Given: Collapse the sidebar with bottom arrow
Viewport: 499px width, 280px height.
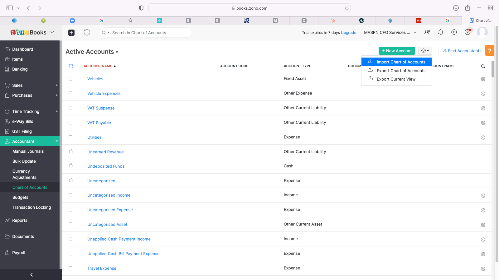Looking at the screenshot, I should point(31,274).
